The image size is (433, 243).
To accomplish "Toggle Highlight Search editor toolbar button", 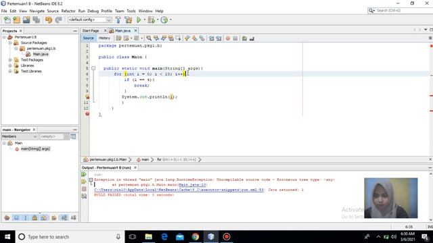I will pyautogui.click(x=171, y=38).
